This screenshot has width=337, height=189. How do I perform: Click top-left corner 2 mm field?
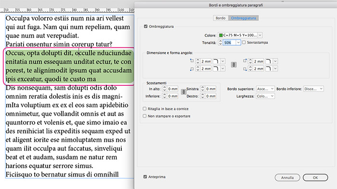tap(206, 61)
